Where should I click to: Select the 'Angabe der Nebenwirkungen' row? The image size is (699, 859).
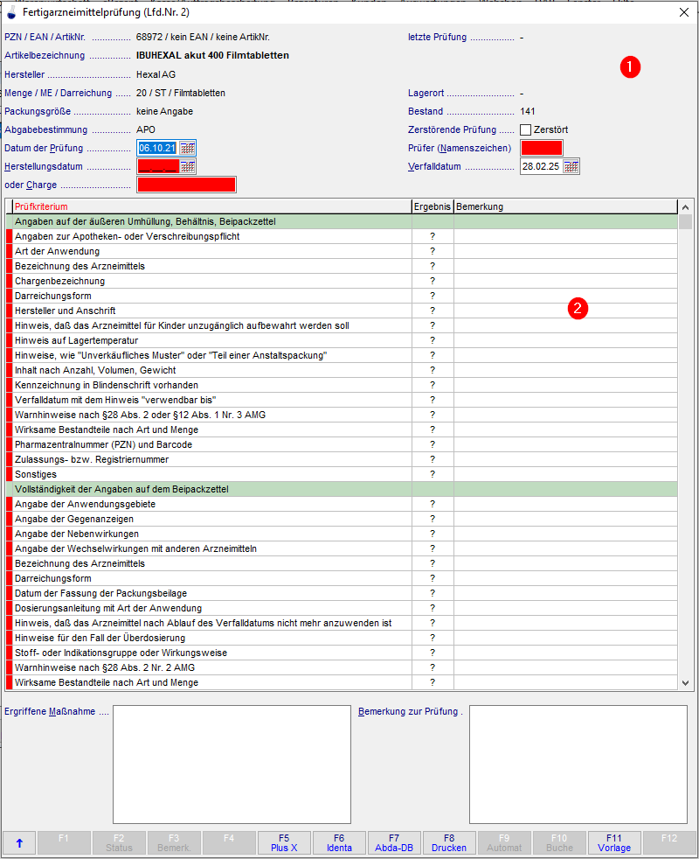342,534
